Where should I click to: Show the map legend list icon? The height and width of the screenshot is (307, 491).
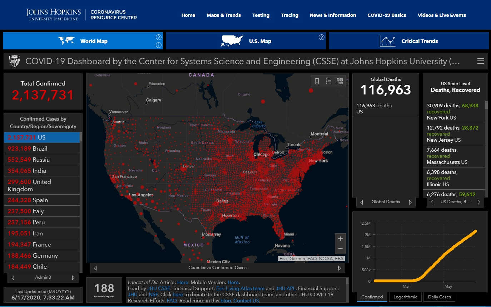click(328, 81)
